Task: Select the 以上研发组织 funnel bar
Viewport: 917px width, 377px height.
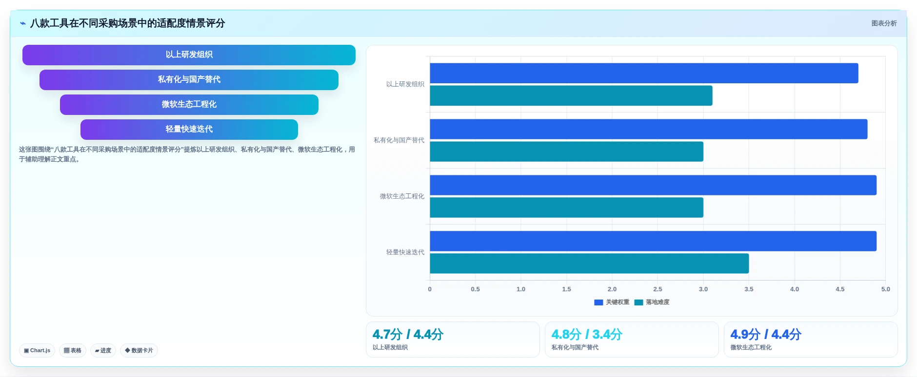Action: 189,55
